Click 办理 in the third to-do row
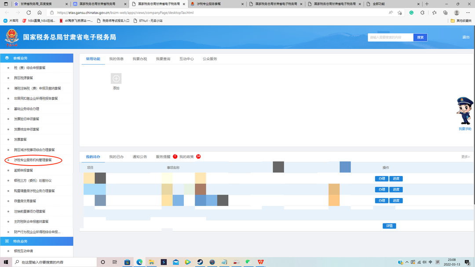 pos(381,201)
